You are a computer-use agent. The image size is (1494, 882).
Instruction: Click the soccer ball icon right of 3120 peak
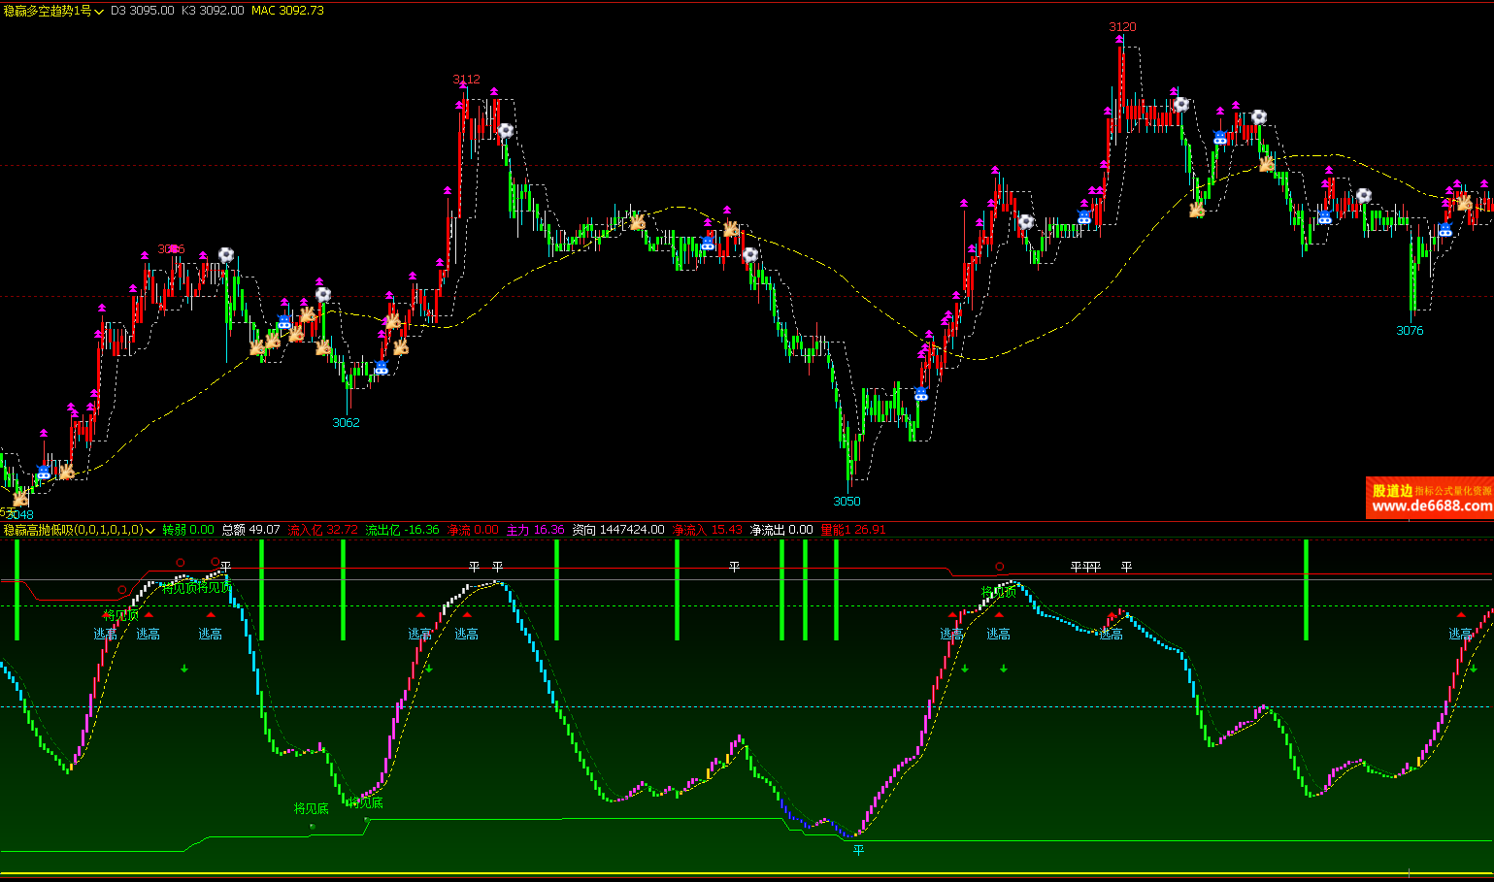tap(1180, 104)
